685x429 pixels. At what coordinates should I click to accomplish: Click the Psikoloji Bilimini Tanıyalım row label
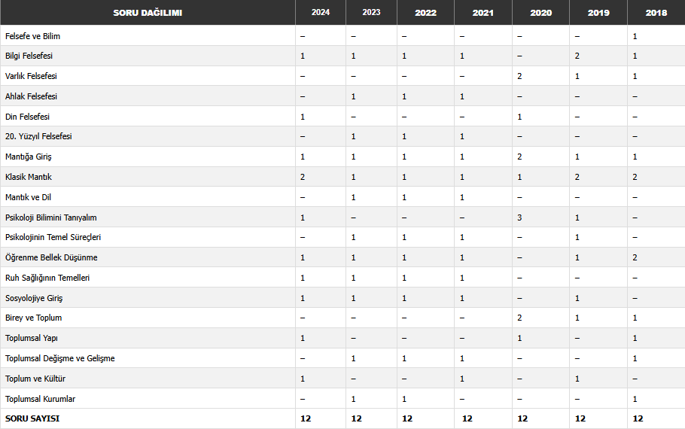50,218
